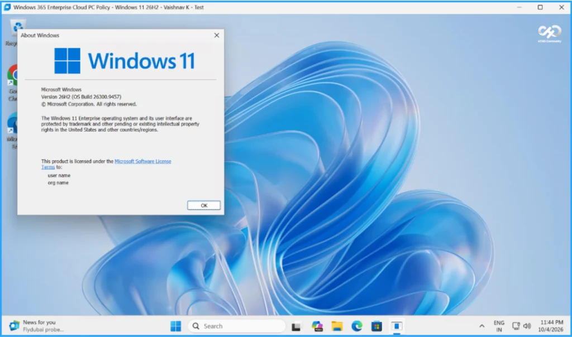Select the active winver app taskbar icon

click(x=397, y=326)
